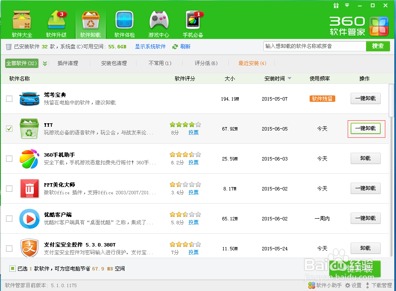
Task: Click the 投票 link for PPT美化大师
Action: click(x=193, y=193)
